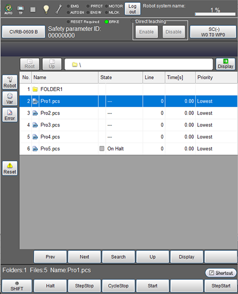Open the Error log panel
This screenshot has width=238, height=294.
coord(10,115)
